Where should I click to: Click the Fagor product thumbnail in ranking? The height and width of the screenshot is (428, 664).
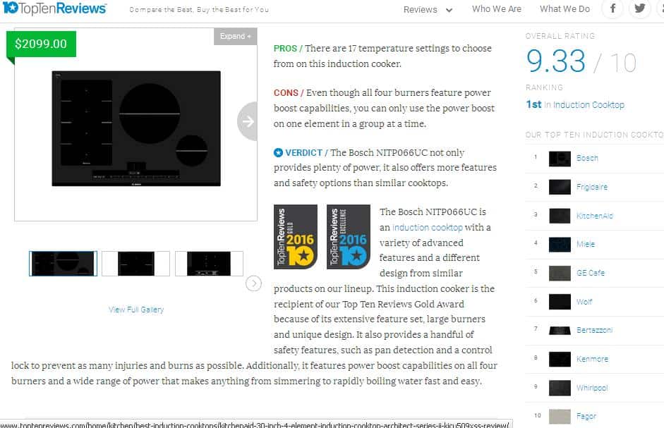(560, 417)
